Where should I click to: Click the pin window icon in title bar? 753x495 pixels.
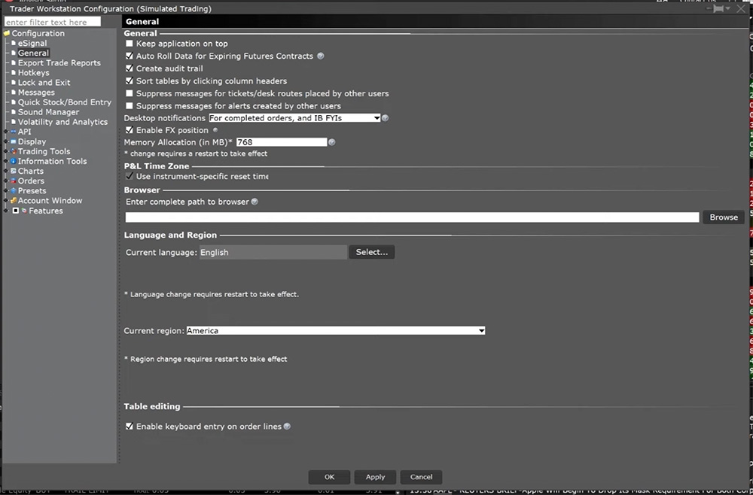719,9
